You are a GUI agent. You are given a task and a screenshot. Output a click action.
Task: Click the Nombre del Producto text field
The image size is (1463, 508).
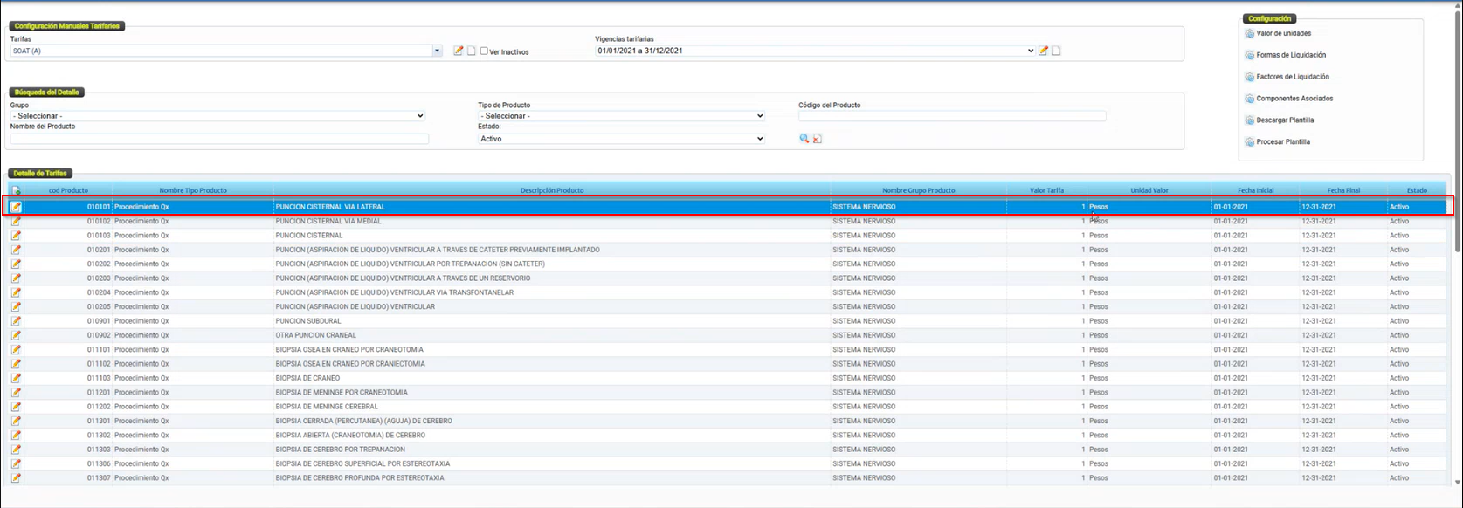pos(219,139)
